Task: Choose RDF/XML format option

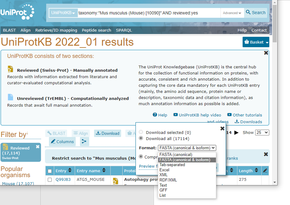Action: click(187, 180)
